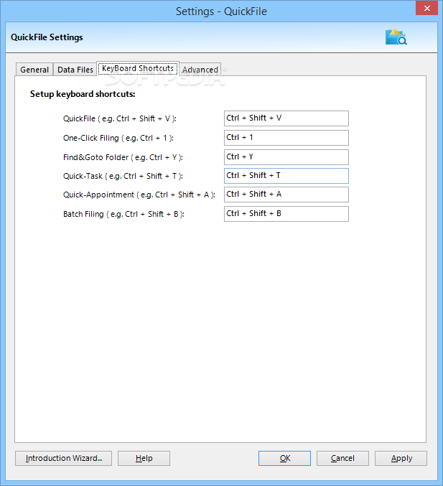Click the Help button

point(144,458)
